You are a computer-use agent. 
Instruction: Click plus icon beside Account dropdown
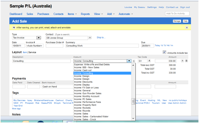pyautogui.click(x=134, y=61)
